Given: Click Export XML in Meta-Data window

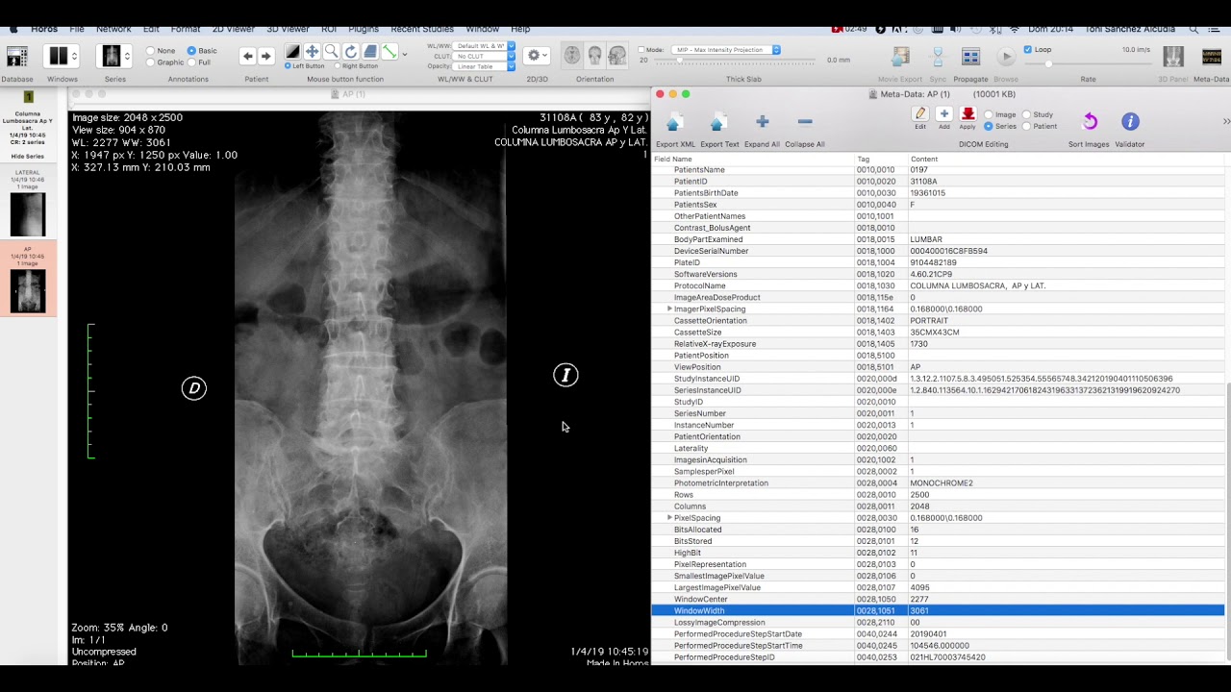Looking at the screenshot, I should [x=675, y=122].
